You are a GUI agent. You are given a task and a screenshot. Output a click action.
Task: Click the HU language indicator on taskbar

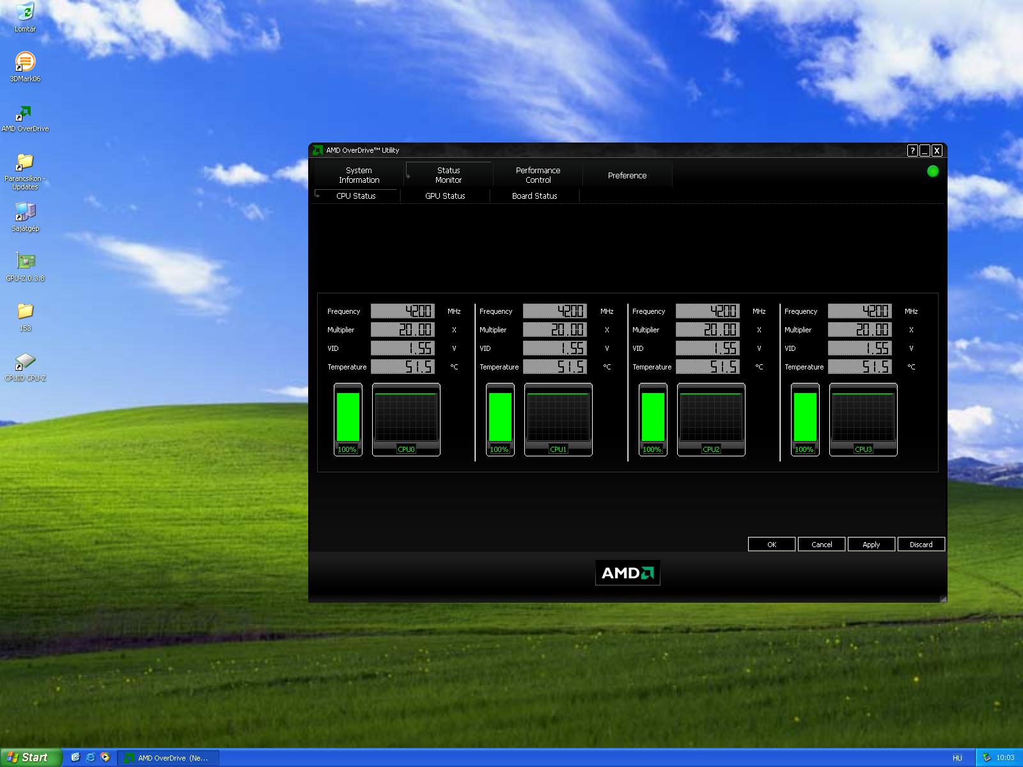point(957,758)
